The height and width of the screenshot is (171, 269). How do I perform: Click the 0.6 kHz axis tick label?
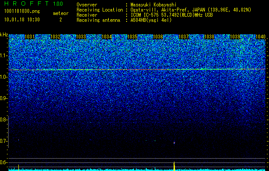[4, 162]
